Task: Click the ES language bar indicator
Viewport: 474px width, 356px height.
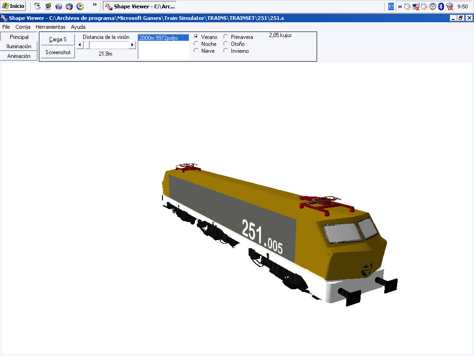Action: (x=392, y=6)
